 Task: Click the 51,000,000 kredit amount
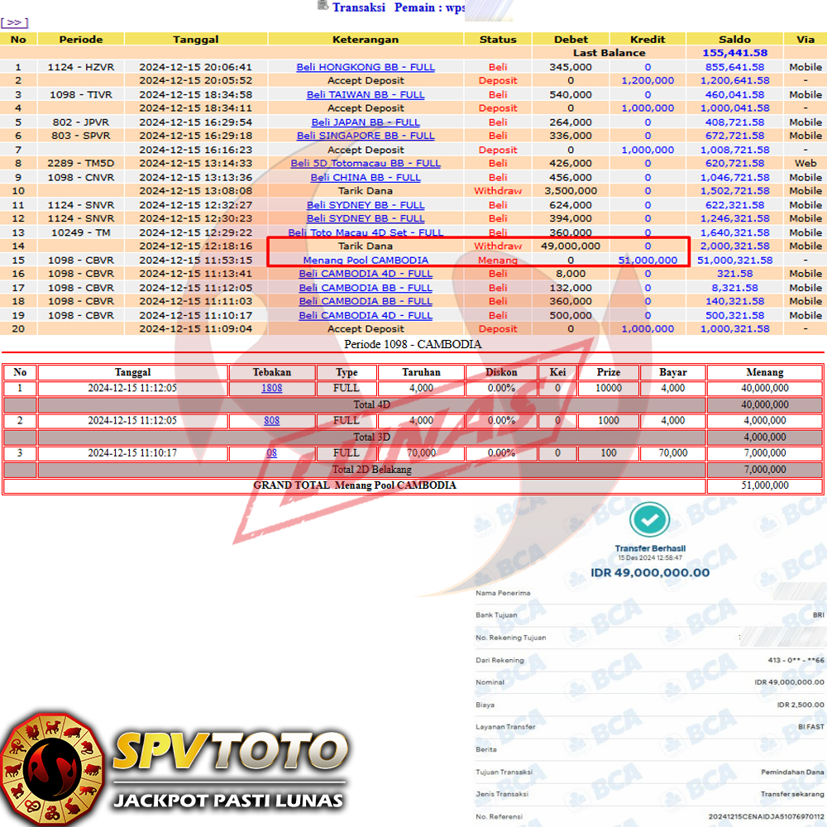tap(648, 260)
